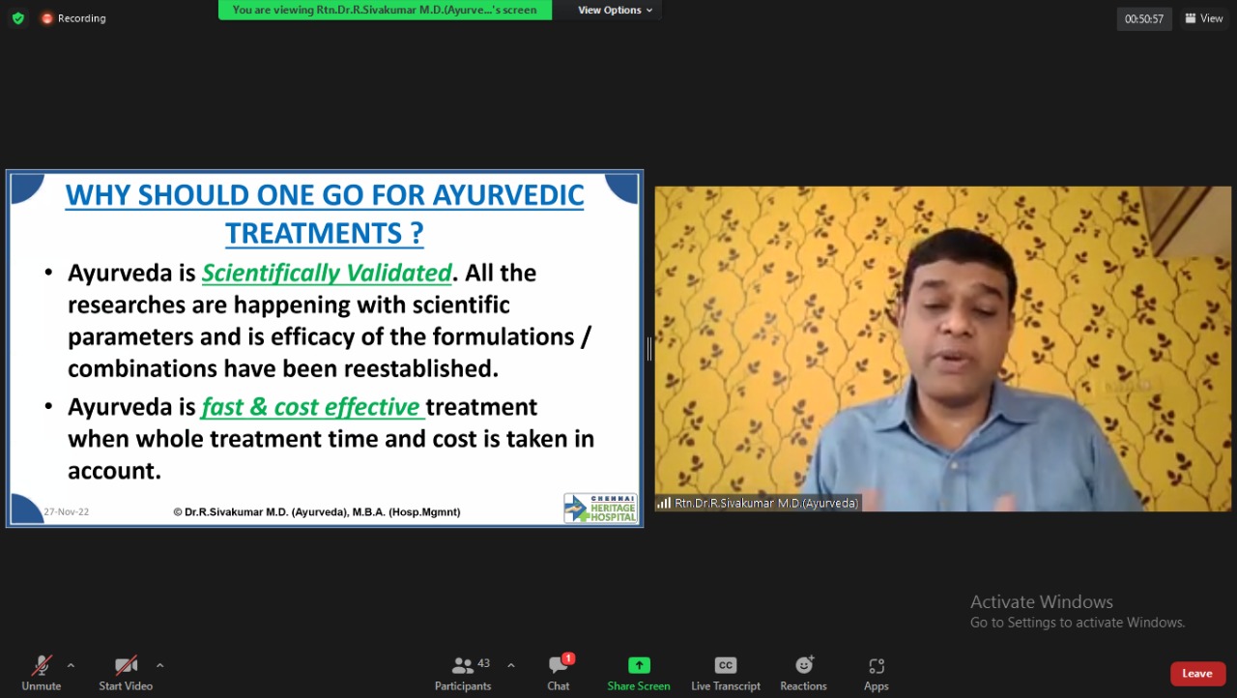Click the red Recording indicator
1237x698 pixels.
[x=73, y=18]
